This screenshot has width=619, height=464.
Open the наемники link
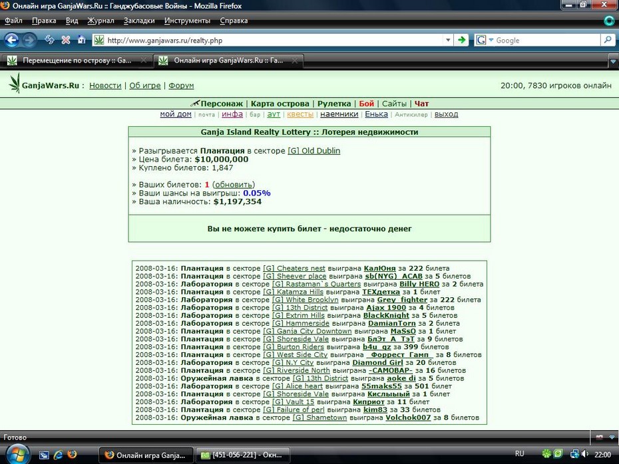[x=339, y=114]
